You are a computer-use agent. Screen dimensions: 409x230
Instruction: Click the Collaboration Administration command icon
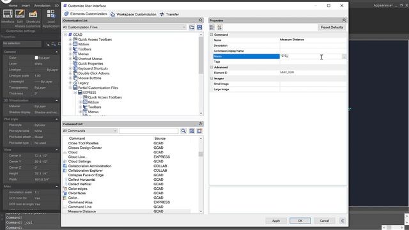pyautogui.click(x=65, y=166)
